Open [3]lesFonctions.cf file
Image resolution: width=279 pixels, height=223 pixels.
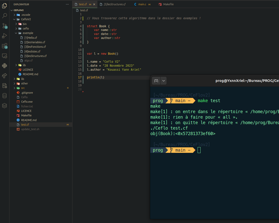pyautogui.click(x=35, y=47)
